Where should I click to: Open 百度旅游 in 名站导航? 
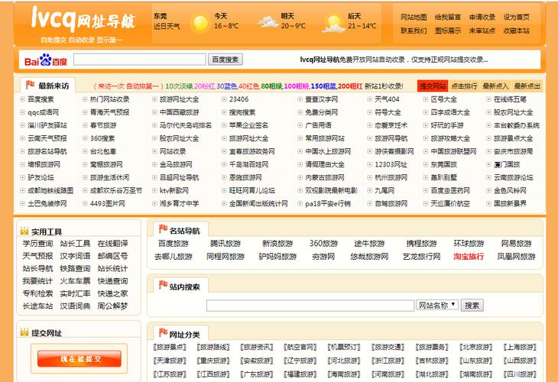tap(174, 244)
